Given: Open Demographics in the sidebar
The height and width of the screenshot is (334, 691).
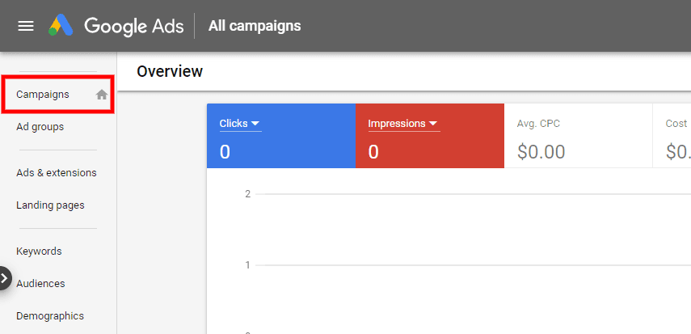Looking at the screenshot, I should (50, 316).
